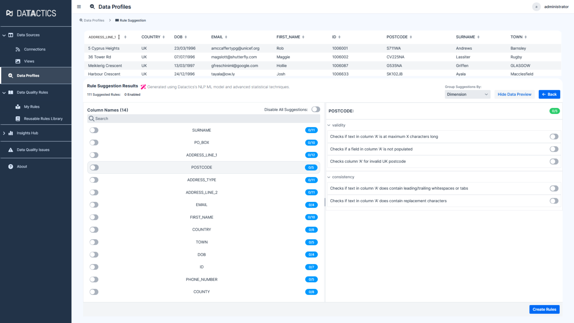Collapse the consistency rules section
The width and height of the screenshot is (574, 323).
pyautogui.click(x=328, y=176)
